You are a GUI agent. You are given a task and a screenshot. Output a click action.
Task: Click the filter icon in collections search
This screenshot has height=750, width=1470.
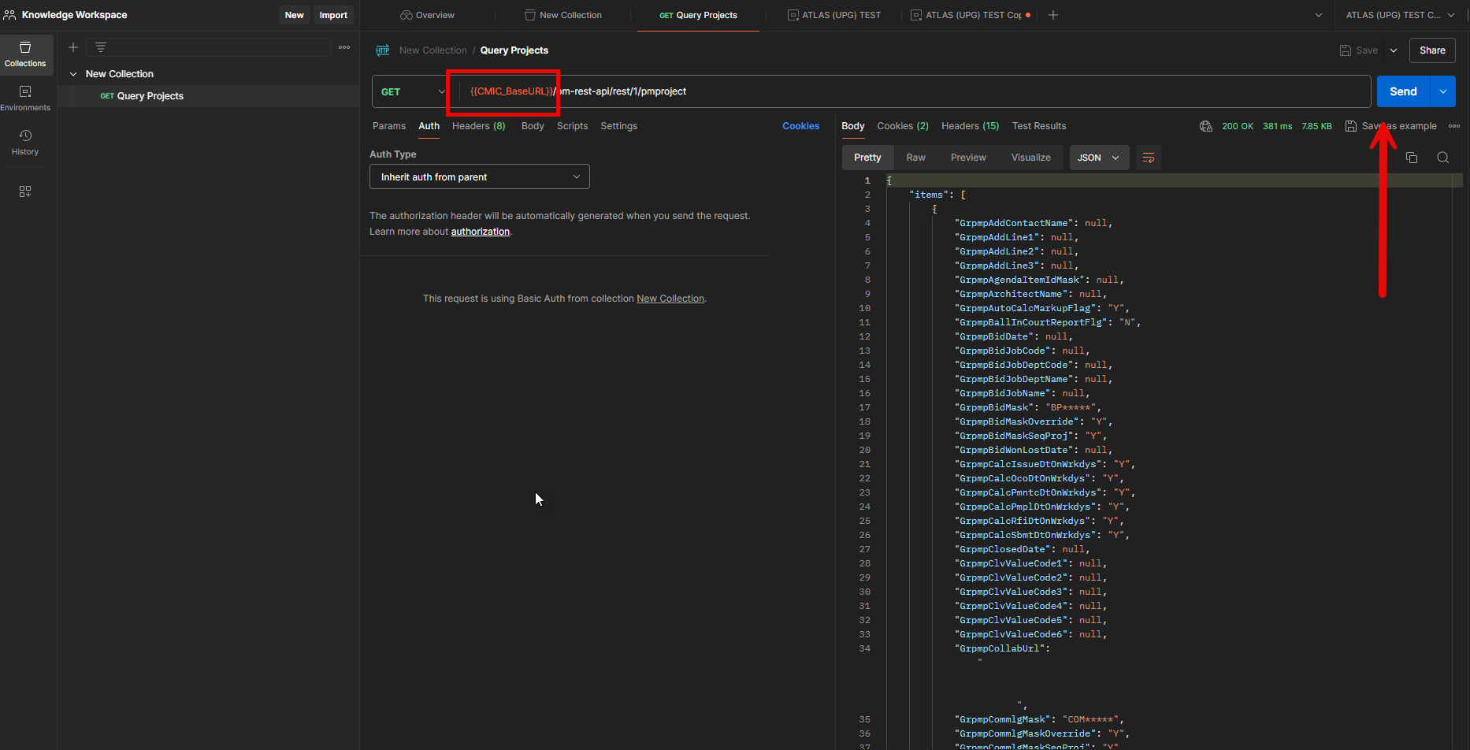(101, 47)
